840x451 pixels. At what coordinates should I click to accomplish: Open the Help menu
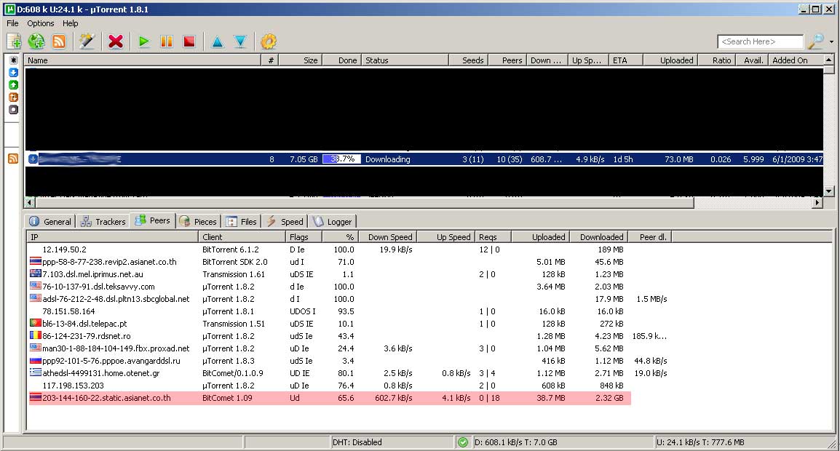click(70, 23)
